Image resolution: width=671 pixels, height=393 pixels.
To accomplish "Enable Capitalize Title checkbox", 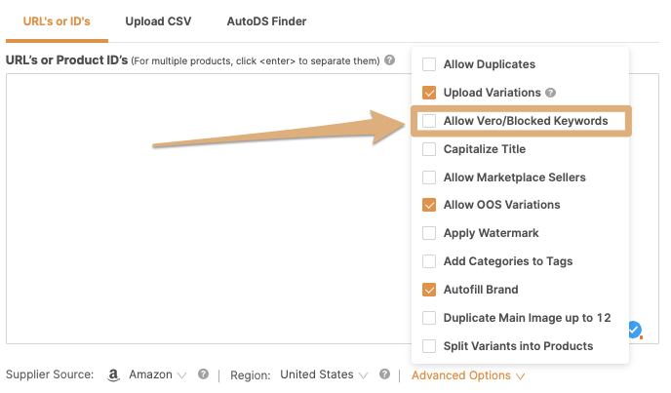I will [429, 149].
